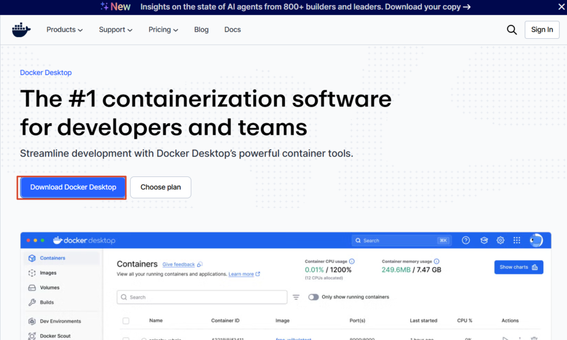Click the containers Search input field

pos(202,297)
